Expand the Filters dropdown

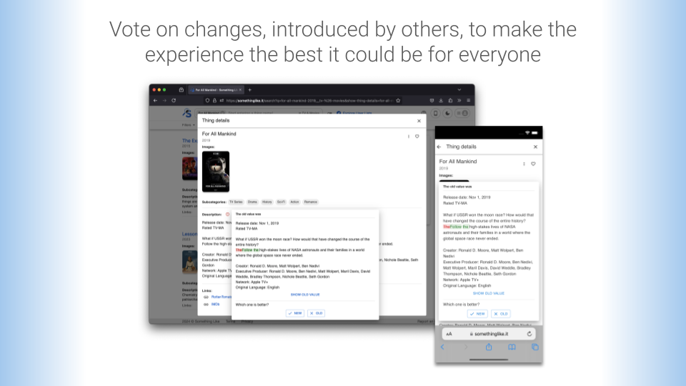click(x=189, y=124)
